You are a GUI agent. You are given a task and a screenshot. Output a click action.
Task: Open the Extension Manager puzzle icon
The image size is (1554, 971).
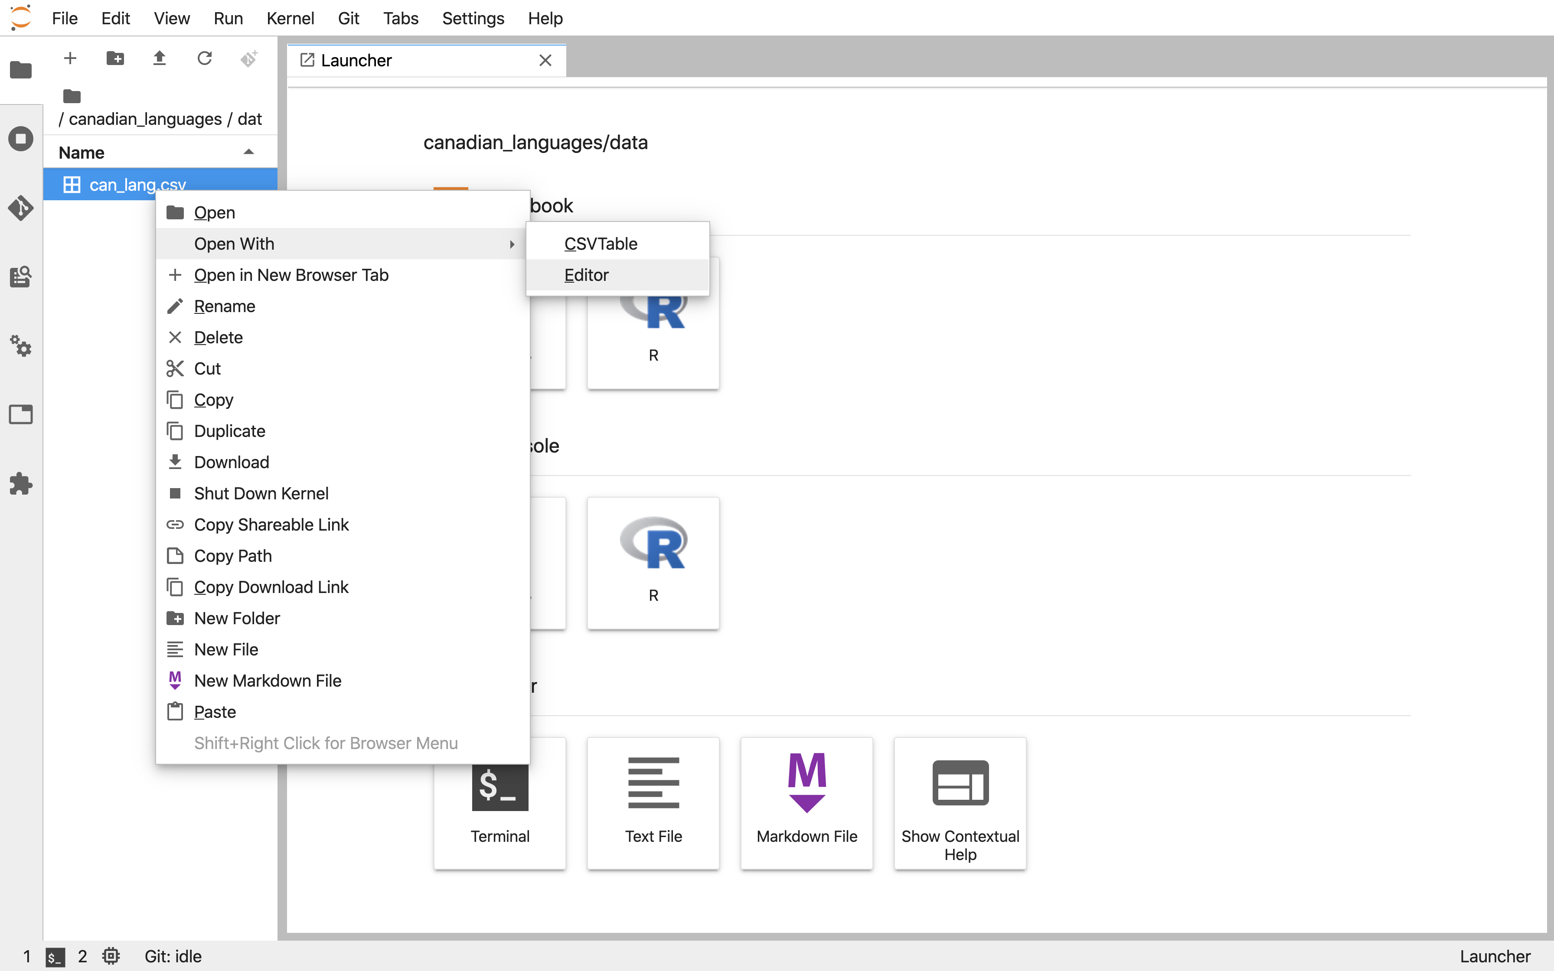pos(20,484)
